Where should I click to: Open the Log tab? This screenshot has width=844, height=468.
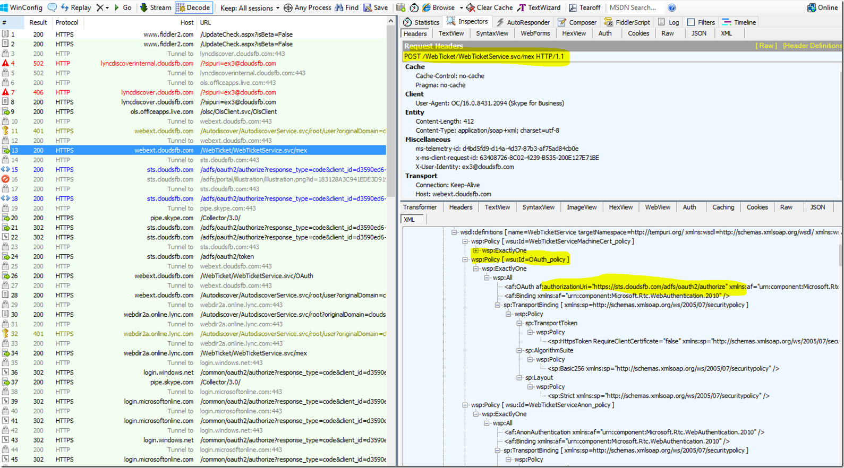click(x=668, y=22)
